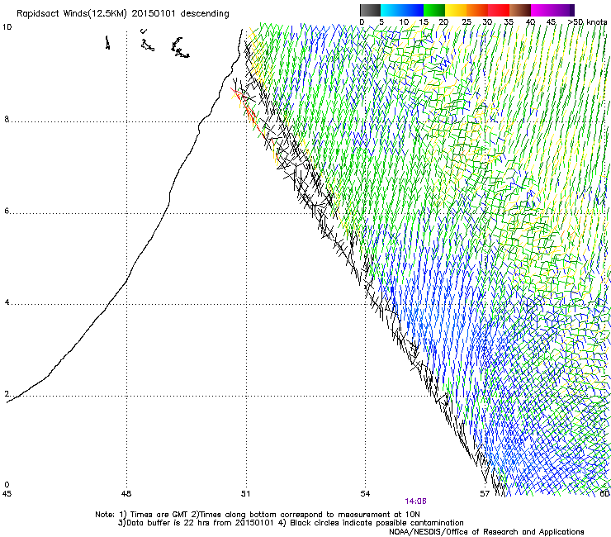This screenshot has width=611, height=537.
Task: Click the date '20150101' in title
Action: tap(154, 13)
